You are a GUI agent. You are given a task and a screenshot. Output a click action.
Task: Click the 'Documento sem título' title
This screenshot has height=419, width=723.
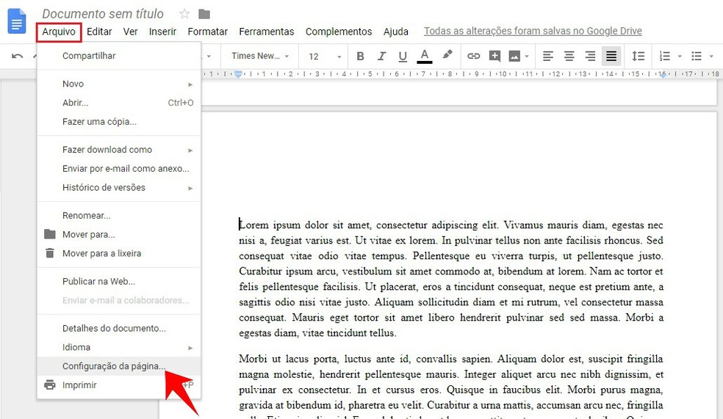click(103, 14)
